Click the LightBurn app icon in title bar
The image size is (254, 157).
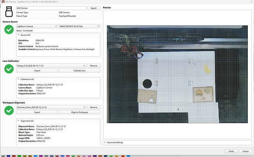pos(3,1)
